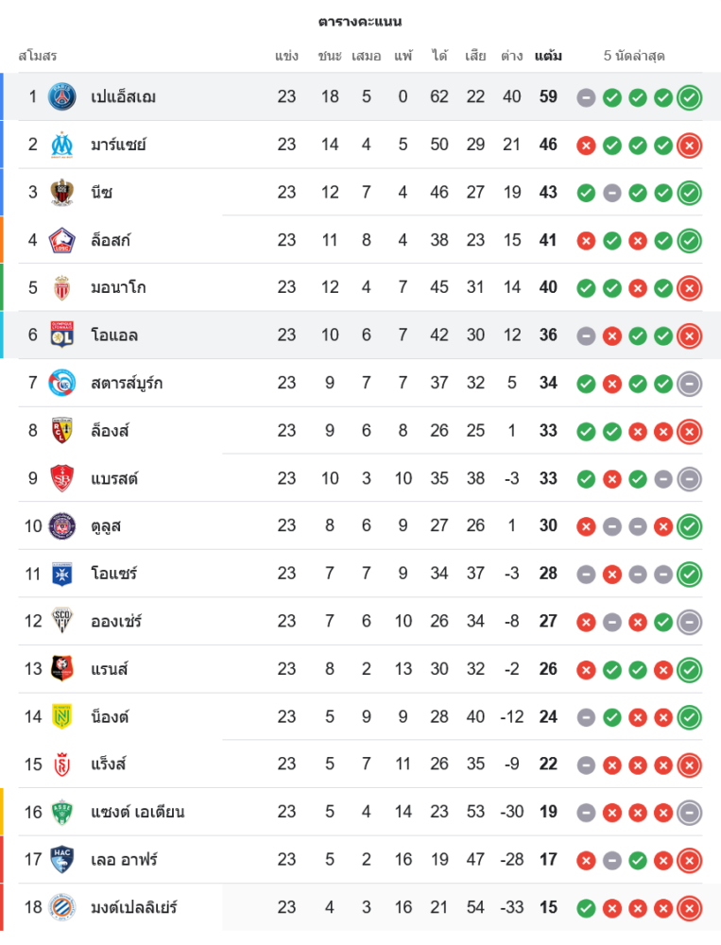Viewport: 721px width, 945px height.
Task: Click the ตารางคะแนน table heading
Action: point(360,21)
